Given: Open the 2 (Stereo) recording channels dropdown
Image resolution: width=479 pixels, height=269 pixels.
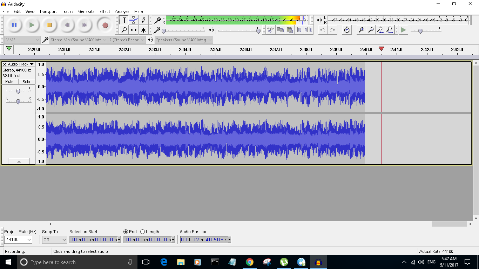Looking at the screenshot, I should (127, 40).
